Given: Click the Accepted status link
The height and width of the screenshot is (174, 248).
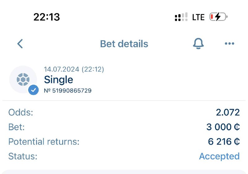Looking at the screenshot, I should (219, 156).
